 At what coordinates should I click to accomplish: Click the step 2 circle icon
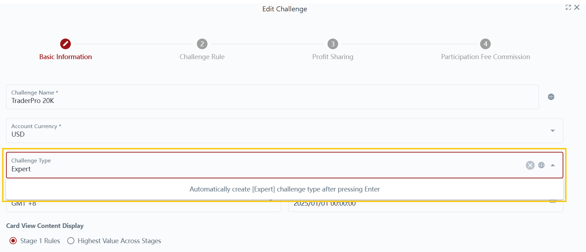[x=202, y=44]
